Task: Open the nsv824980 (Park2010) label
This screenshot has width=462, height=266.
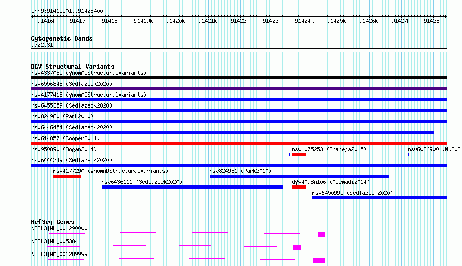Action: (62, 116)
